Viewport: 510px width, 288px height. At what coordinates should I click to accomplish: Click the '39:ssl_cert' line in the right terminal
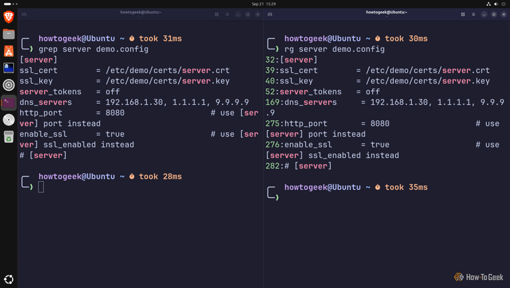point(378,70)
